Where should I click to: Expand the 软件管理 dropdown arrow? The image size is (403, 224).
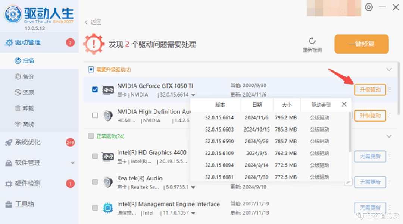point(73,163)
